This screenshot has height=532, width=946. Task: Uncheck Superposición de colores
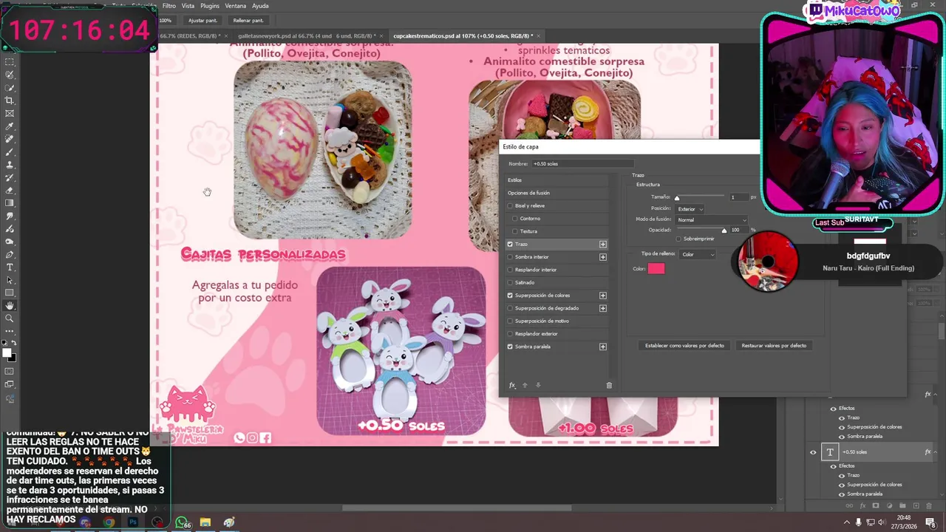(510, 296)
